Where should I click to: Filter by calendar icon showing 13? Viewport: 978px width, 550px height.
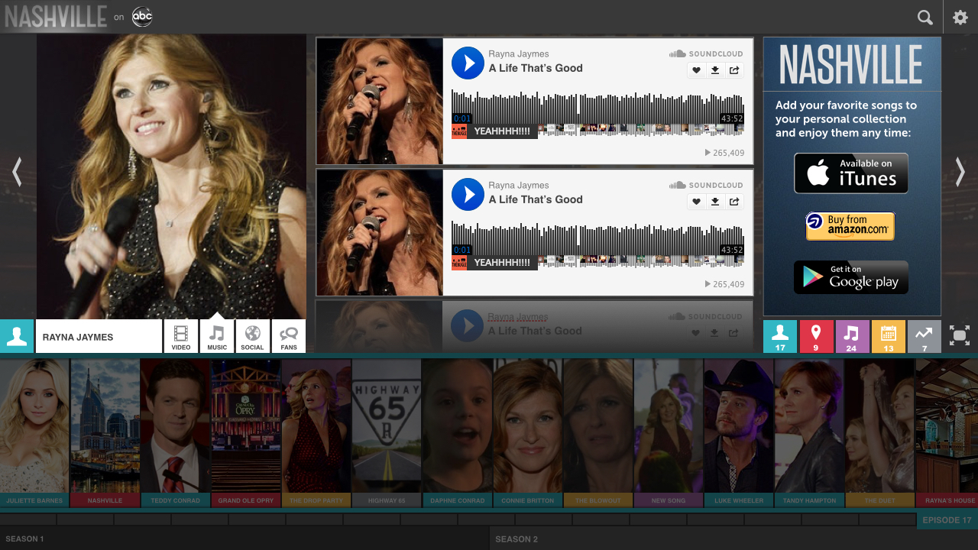click(889, 336)
